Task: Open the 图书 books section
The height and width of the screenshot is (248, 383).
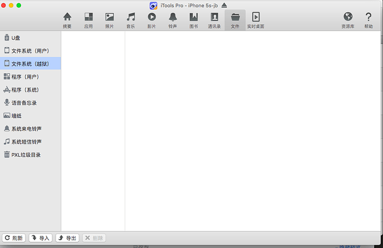Action: [193, 20]
